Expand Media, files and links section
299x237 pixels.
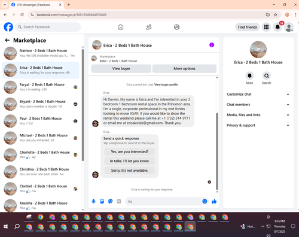pos(258,115)
